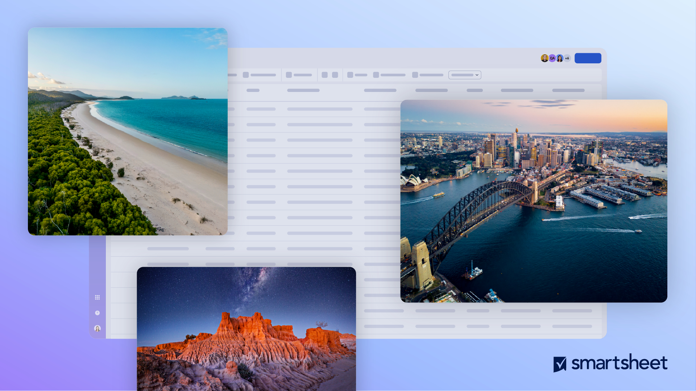Screen dimensions: 696x391
Task: Select the purple QA collaborator avatar
Action: (552, 58)
